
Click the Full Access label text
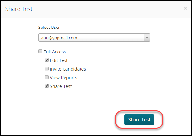[55, 52]
